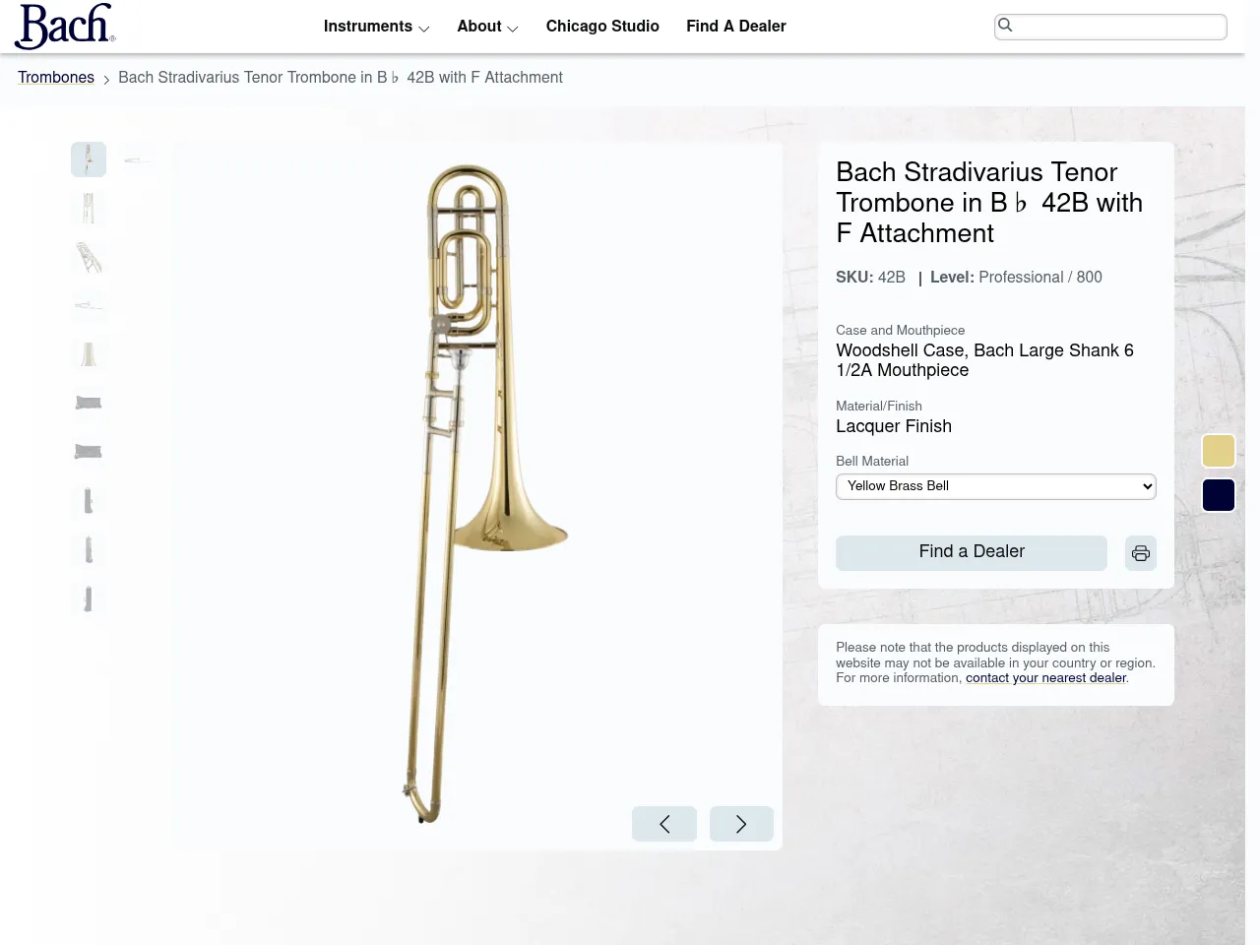Open the Bell Material dropdown
Screen dimensions: 1260x945
tap(995, 485)
